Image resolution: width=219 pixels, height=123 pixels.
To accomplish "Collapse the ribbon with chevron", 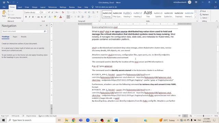I will [217, 21].
